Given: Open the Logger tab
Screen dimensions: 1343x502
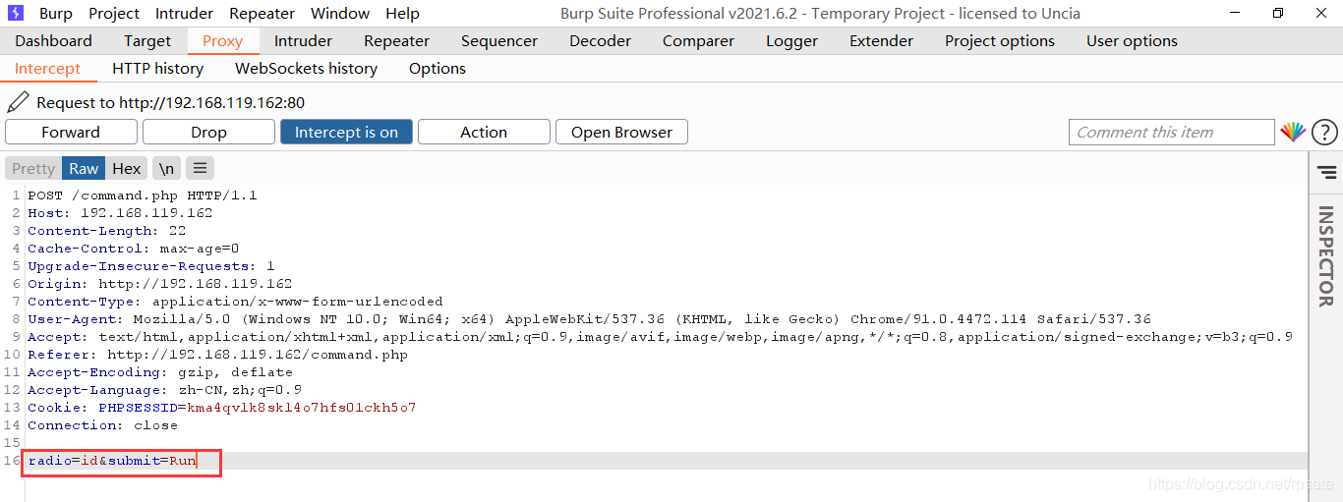Looking at the screenshot, I should click(x=791, y=40).
